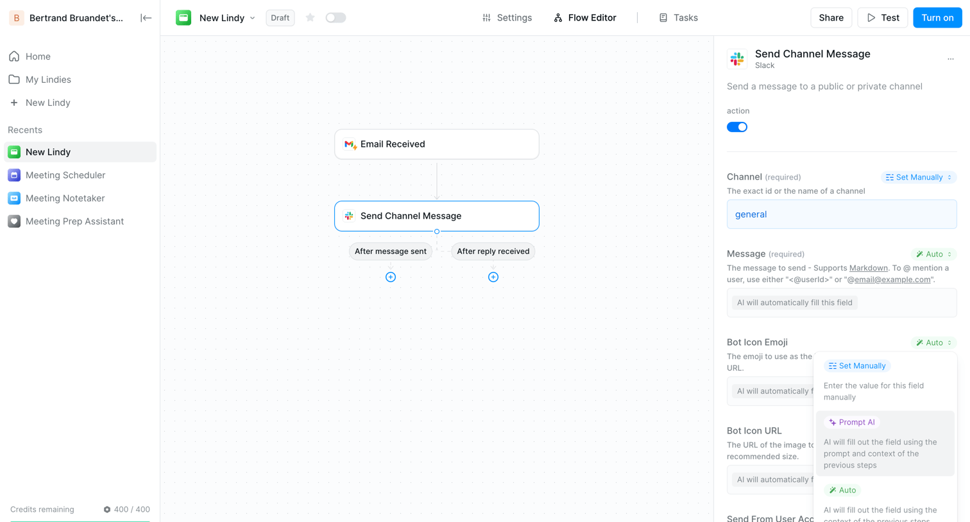Click the Meeting Scheduler icon in Recents
This screenshot has width=970, height=522.
pos(14,175)
